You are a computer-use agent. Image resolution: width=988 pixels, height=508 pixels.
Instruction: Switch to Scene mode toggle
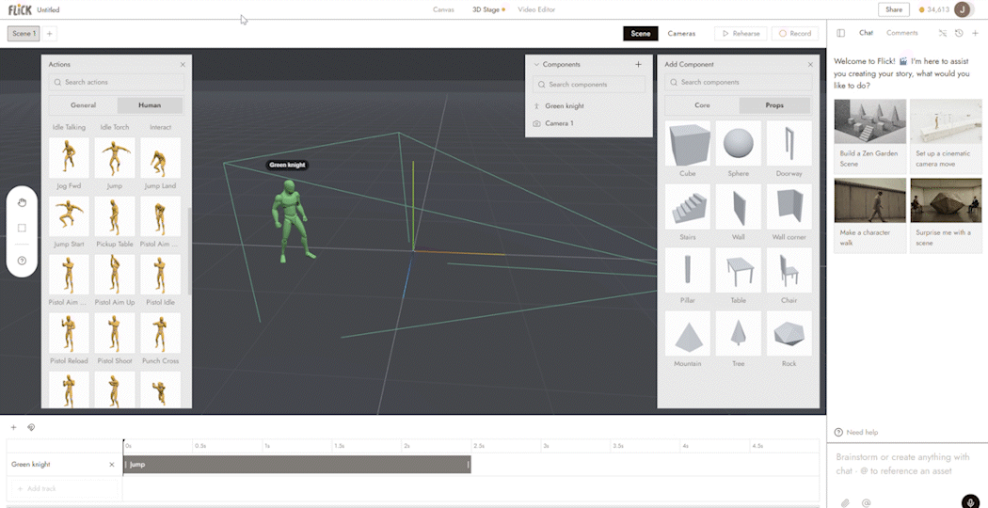click(x=641, y=34)
